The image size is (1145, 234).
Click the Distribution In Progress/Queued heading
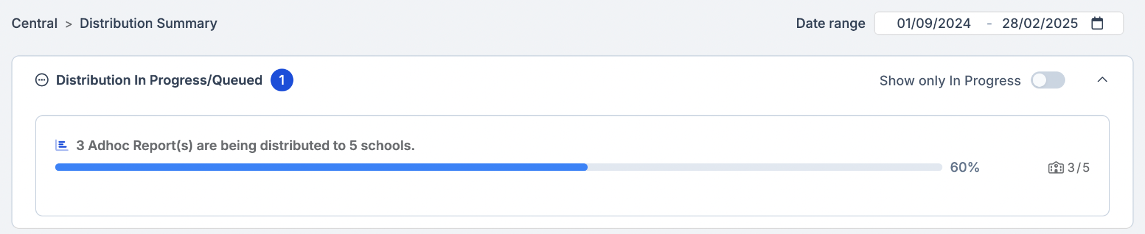coord(159,80)
